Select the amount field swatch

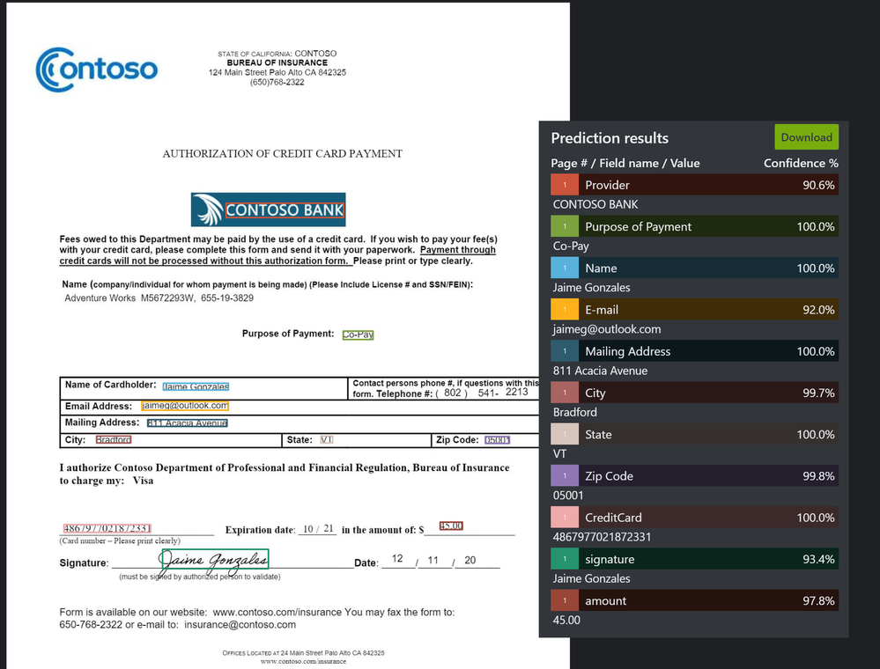564,599
